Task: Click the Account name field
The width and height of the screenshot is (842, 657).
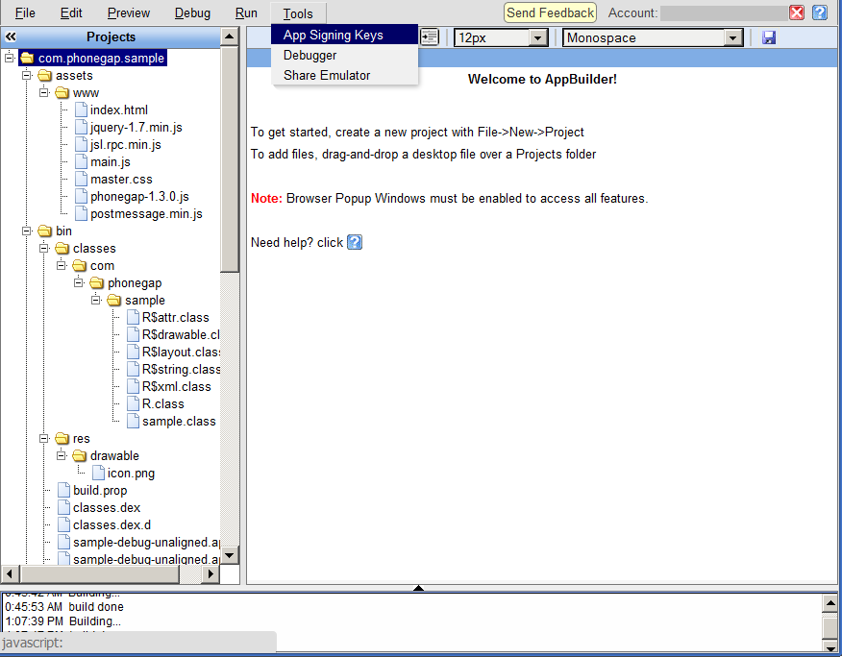Action: (x=724, y=12)
